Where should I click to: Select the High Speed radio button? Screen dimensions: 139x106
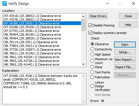(92, 54)
